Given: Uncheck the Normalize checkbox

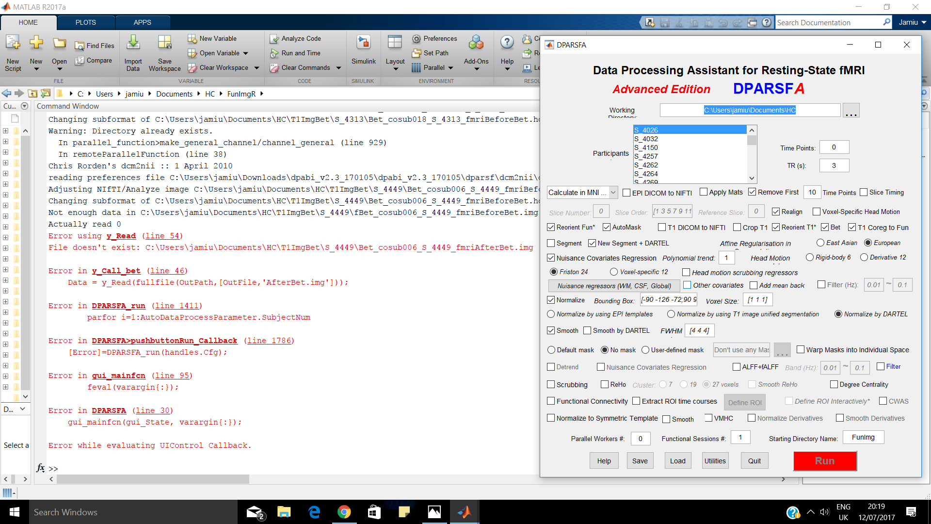Looking at the screenshot, I should click(x=551, y=300).
